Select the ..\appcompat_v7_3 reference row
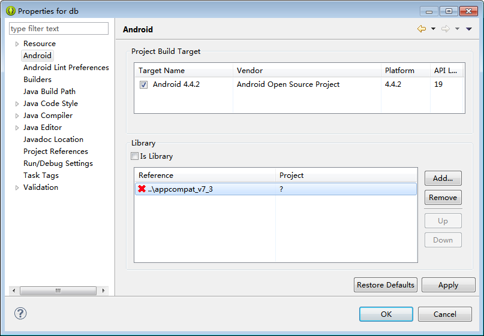 (276, 189)
